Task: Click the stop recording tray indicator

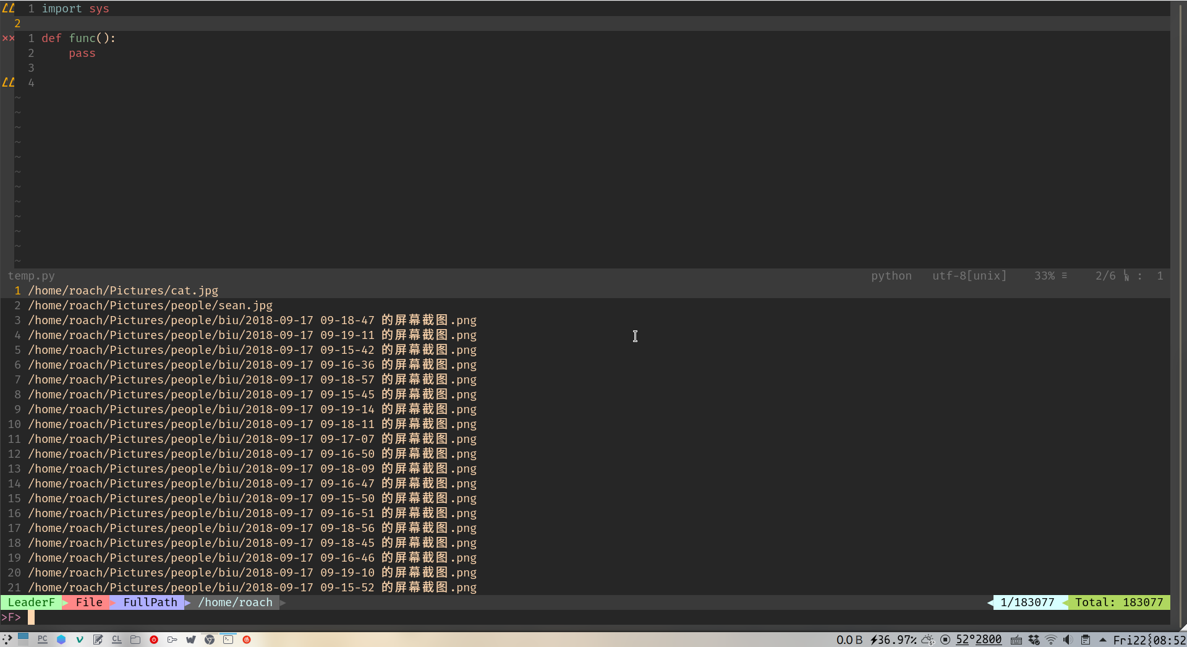Action: pyautogui.click(x=946, y=640)
